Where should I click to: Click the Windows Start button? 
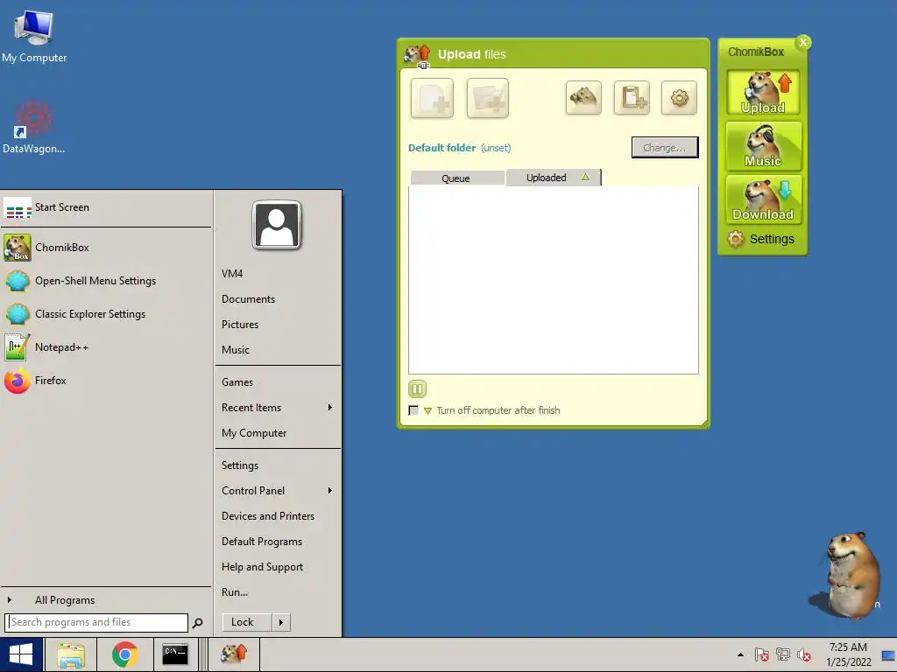pyautogui.click(x=21, y=654)
